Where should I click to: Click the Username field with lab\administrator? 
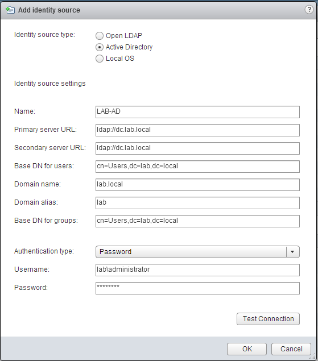[197, 270]
